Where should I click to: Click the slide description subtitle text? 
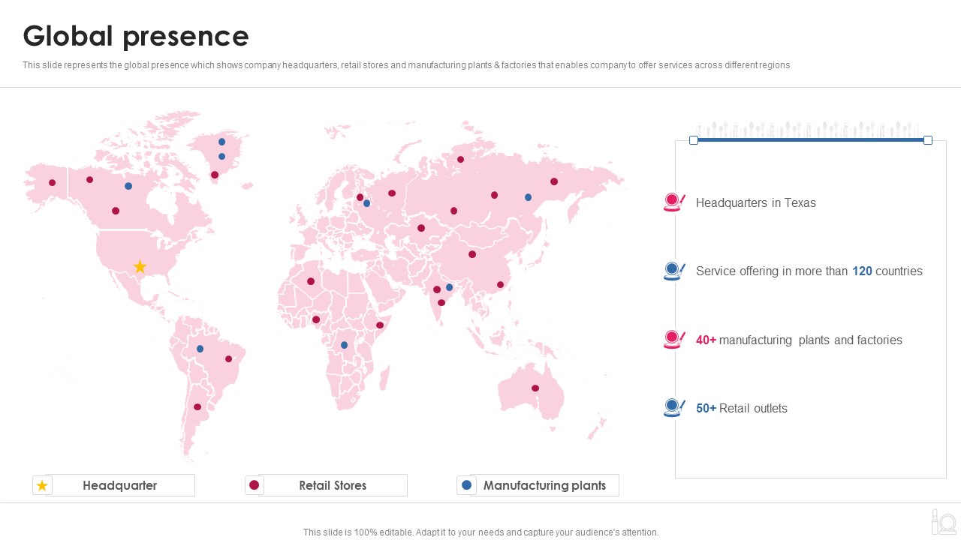coord(406,65)
